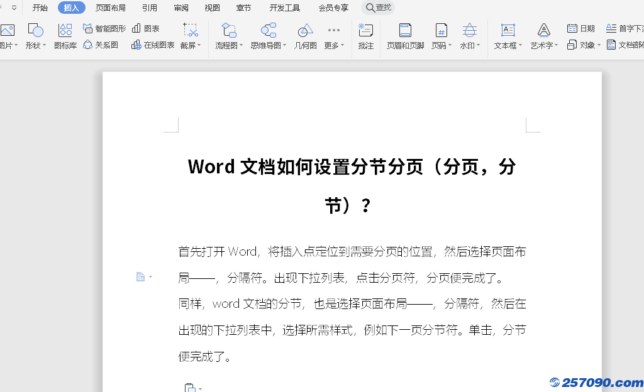Open the 形状 shapes tool
The height and width of the screenshot is (392, 644).
click(x=35, y=36)
